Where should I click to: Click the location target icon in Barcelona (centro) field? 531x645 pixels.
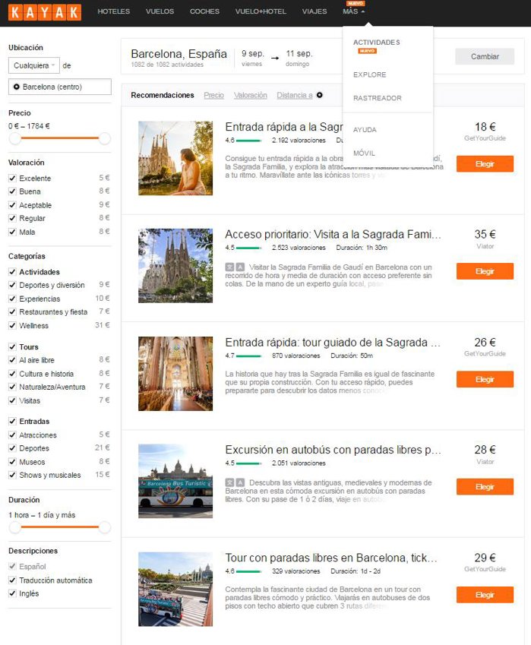pos(17,87)
